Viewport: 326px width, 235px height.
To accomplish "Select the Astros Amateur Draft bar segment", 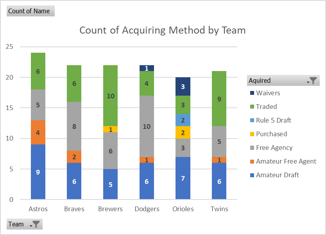I will [x=38, y=172].
